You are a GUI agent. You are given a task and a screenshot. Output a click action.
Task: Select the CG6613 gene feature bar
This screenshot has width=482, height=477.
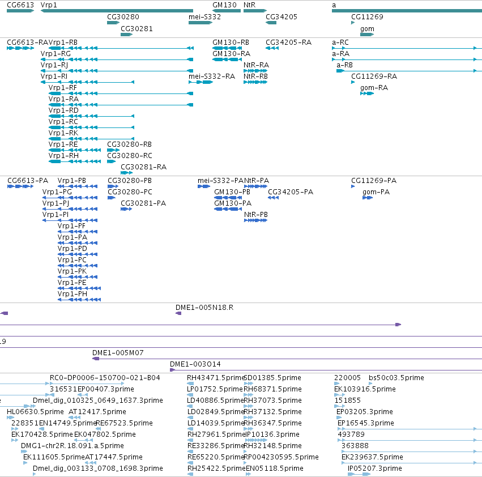coord(20,11)
